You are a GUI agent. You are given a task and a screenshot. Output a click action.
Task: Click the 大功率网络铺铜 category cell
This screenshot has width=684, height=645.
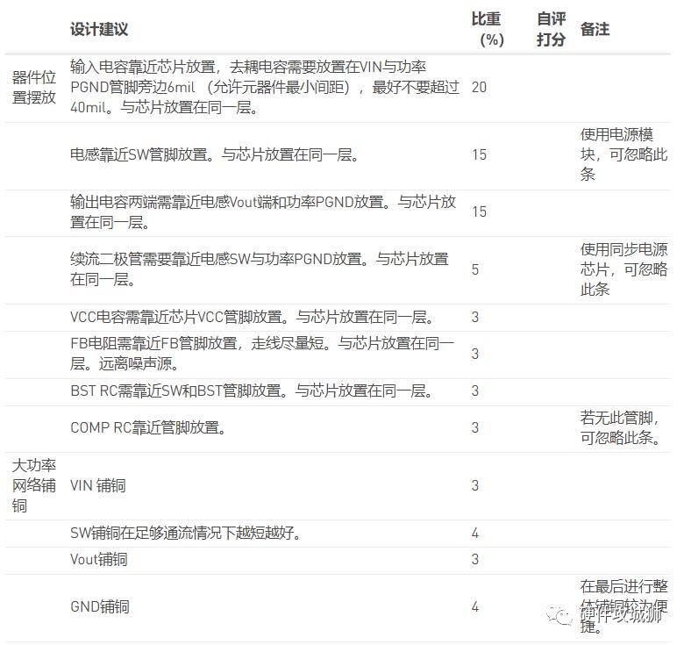(x=34, y=485)
